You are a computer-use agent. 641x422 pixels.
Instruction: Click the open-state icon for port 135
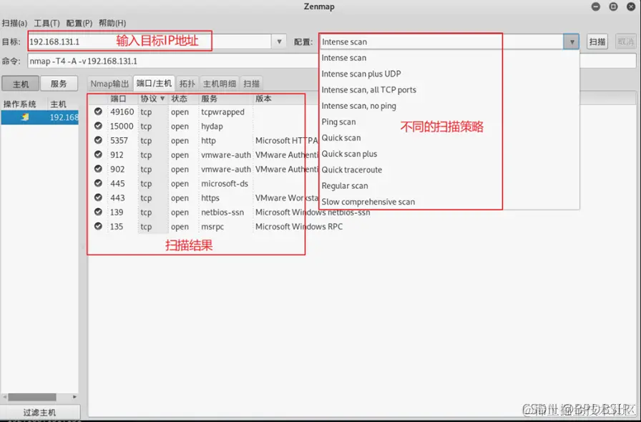(98, 226)
